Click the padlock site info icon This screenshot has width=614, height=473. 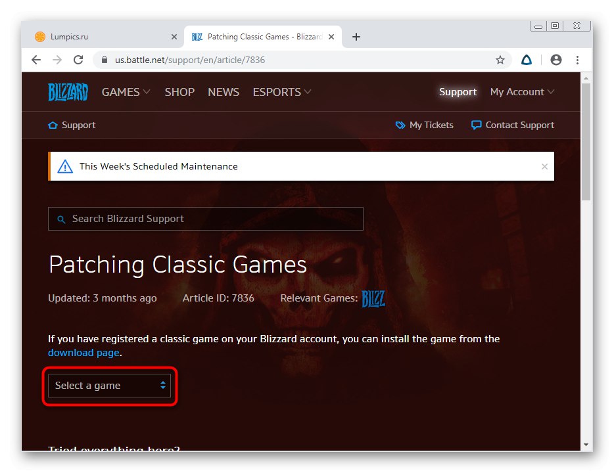(104, 60)
